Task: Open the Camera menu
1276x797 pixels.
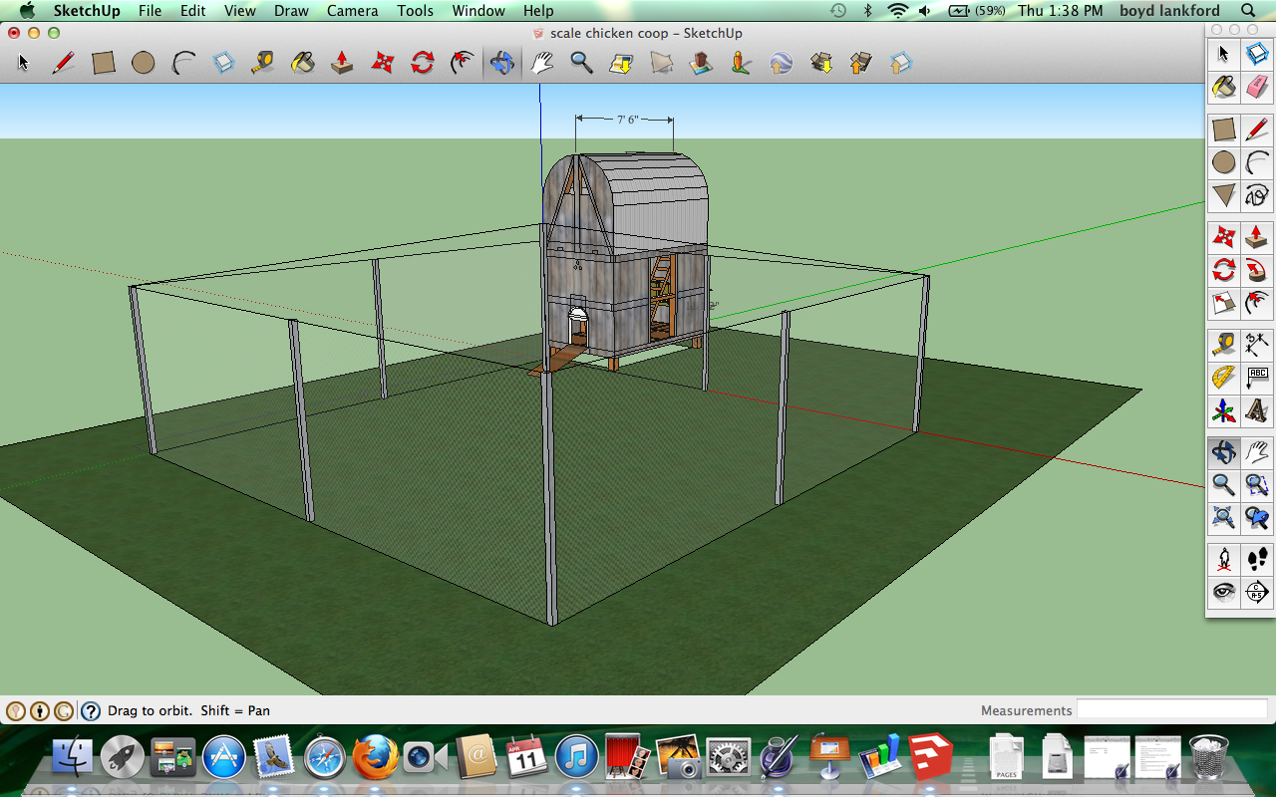Action: (x=352, y=11)
